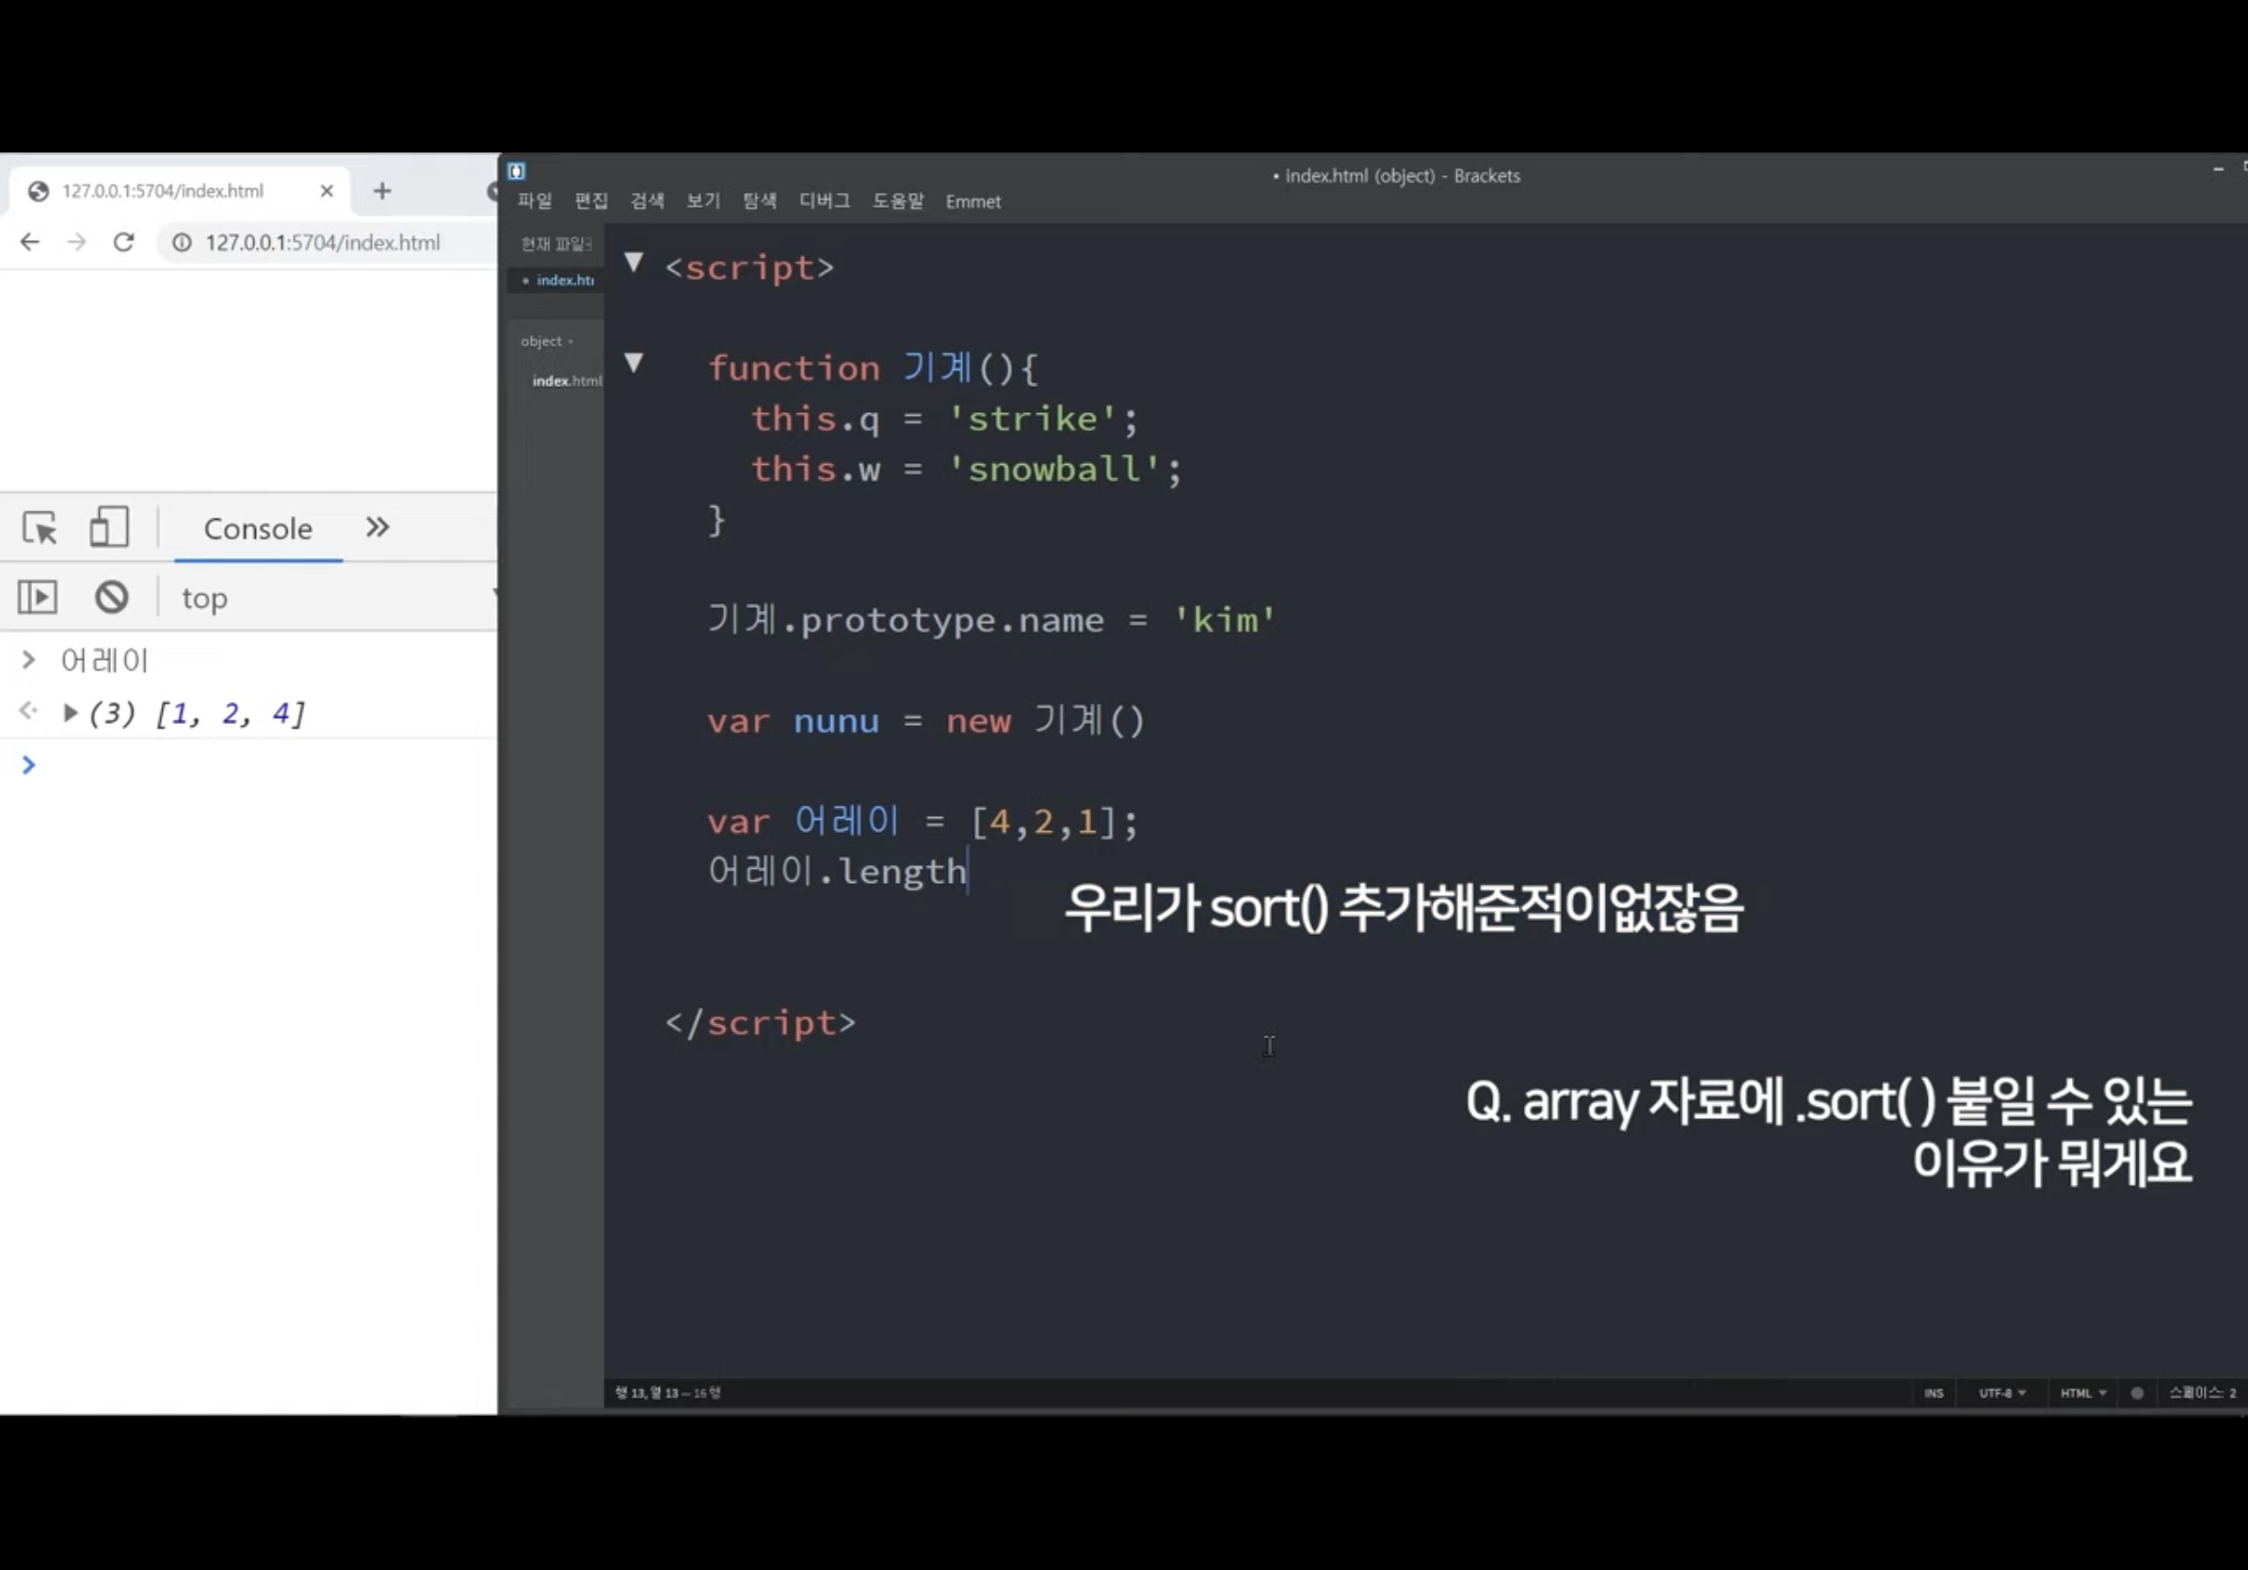Image resolution: width=2248 pixels, height=1570 pixels.
Task: Open a new browser tab with the plus button
Action: (382, 191)
